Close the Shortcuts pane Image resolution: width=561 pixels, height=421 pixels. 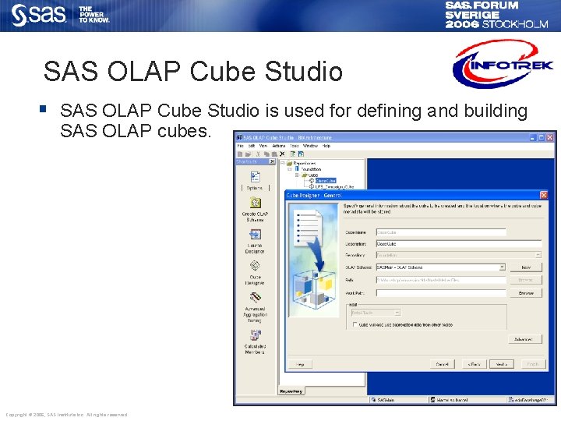coord(272,162)
